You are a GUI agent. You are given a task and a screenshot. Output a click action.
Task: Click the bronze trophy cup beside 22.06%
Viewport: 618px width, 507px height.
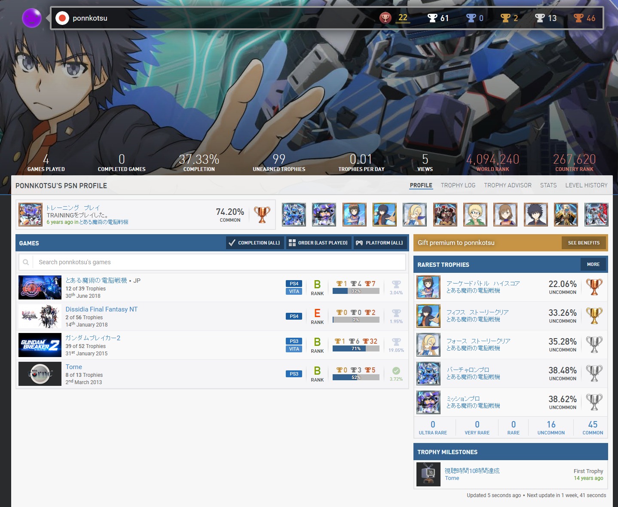click(594, 287)
